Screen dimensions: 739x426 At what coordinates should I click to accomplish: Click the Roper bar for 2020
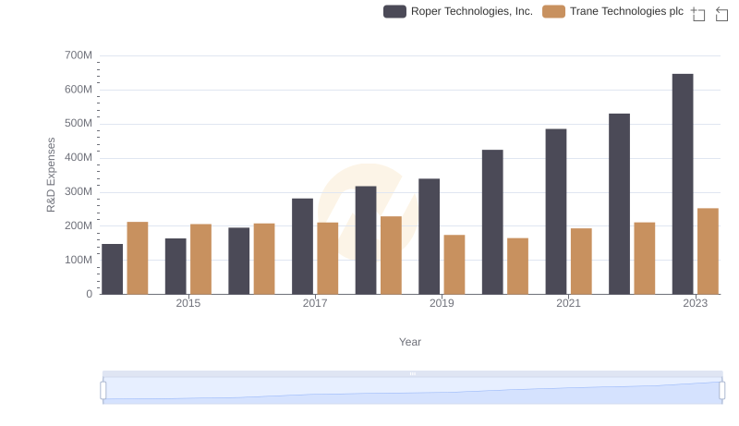click(x=492, y=223)
